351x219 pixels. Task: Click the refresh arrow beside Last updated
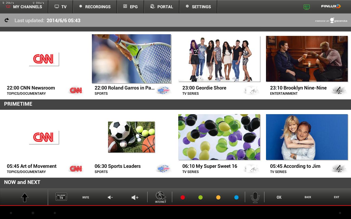[x=7, y=20]
